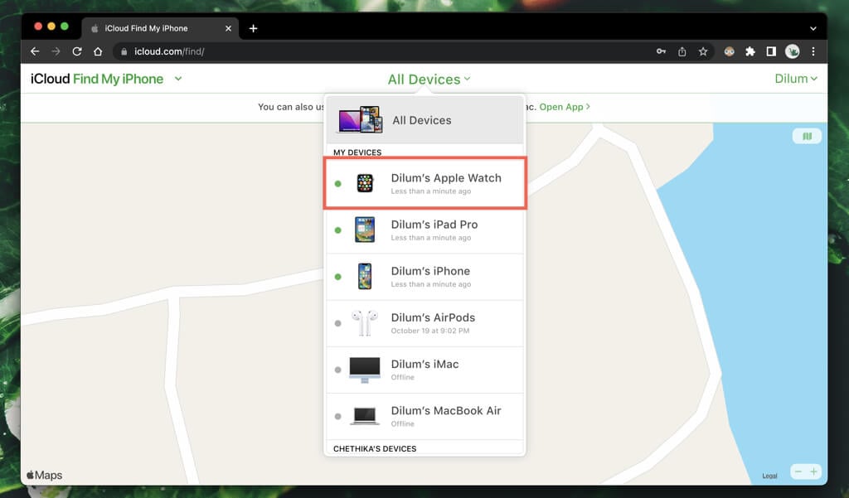Change the map type button
This screenshot has height=498, width=849.
tap(807, 136)
